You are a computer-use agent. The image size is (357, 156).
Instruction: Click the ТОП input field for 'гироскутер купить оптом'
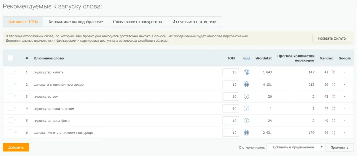click(231, 109)
